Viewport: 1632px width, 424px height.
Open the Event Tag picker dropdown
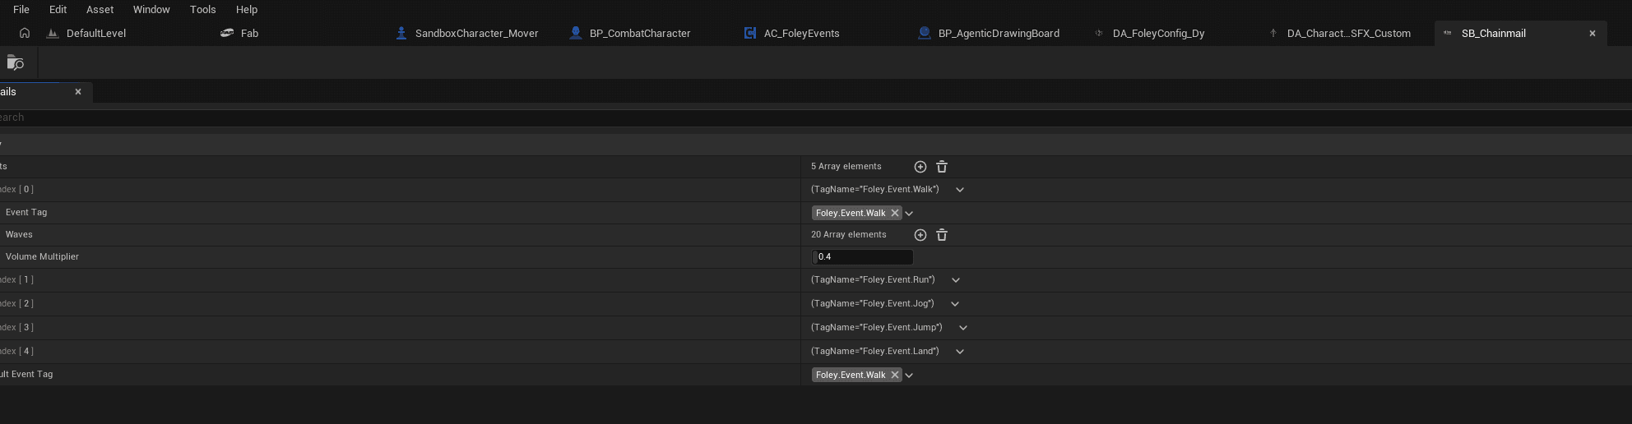tap(909, 214)
